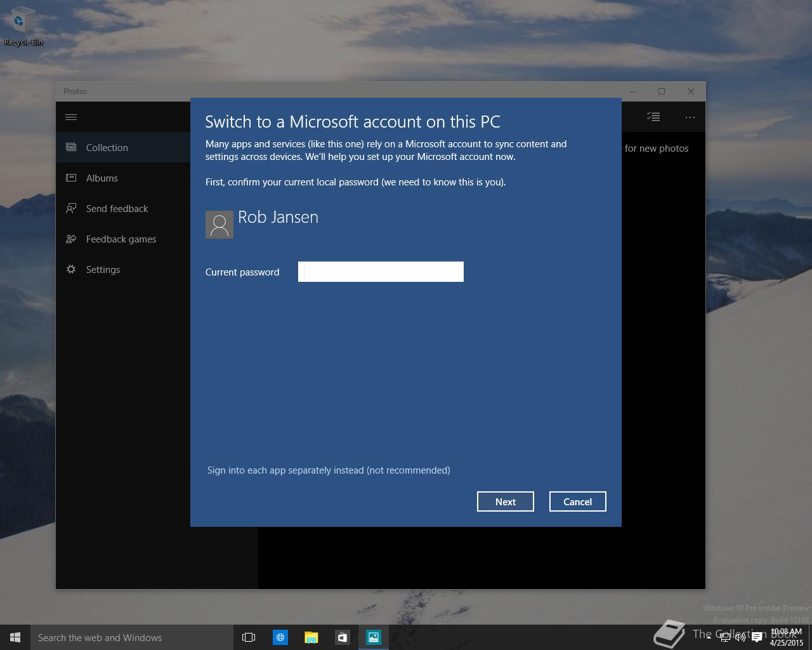Open Settings in the Photos sidebar

[123, 269]
